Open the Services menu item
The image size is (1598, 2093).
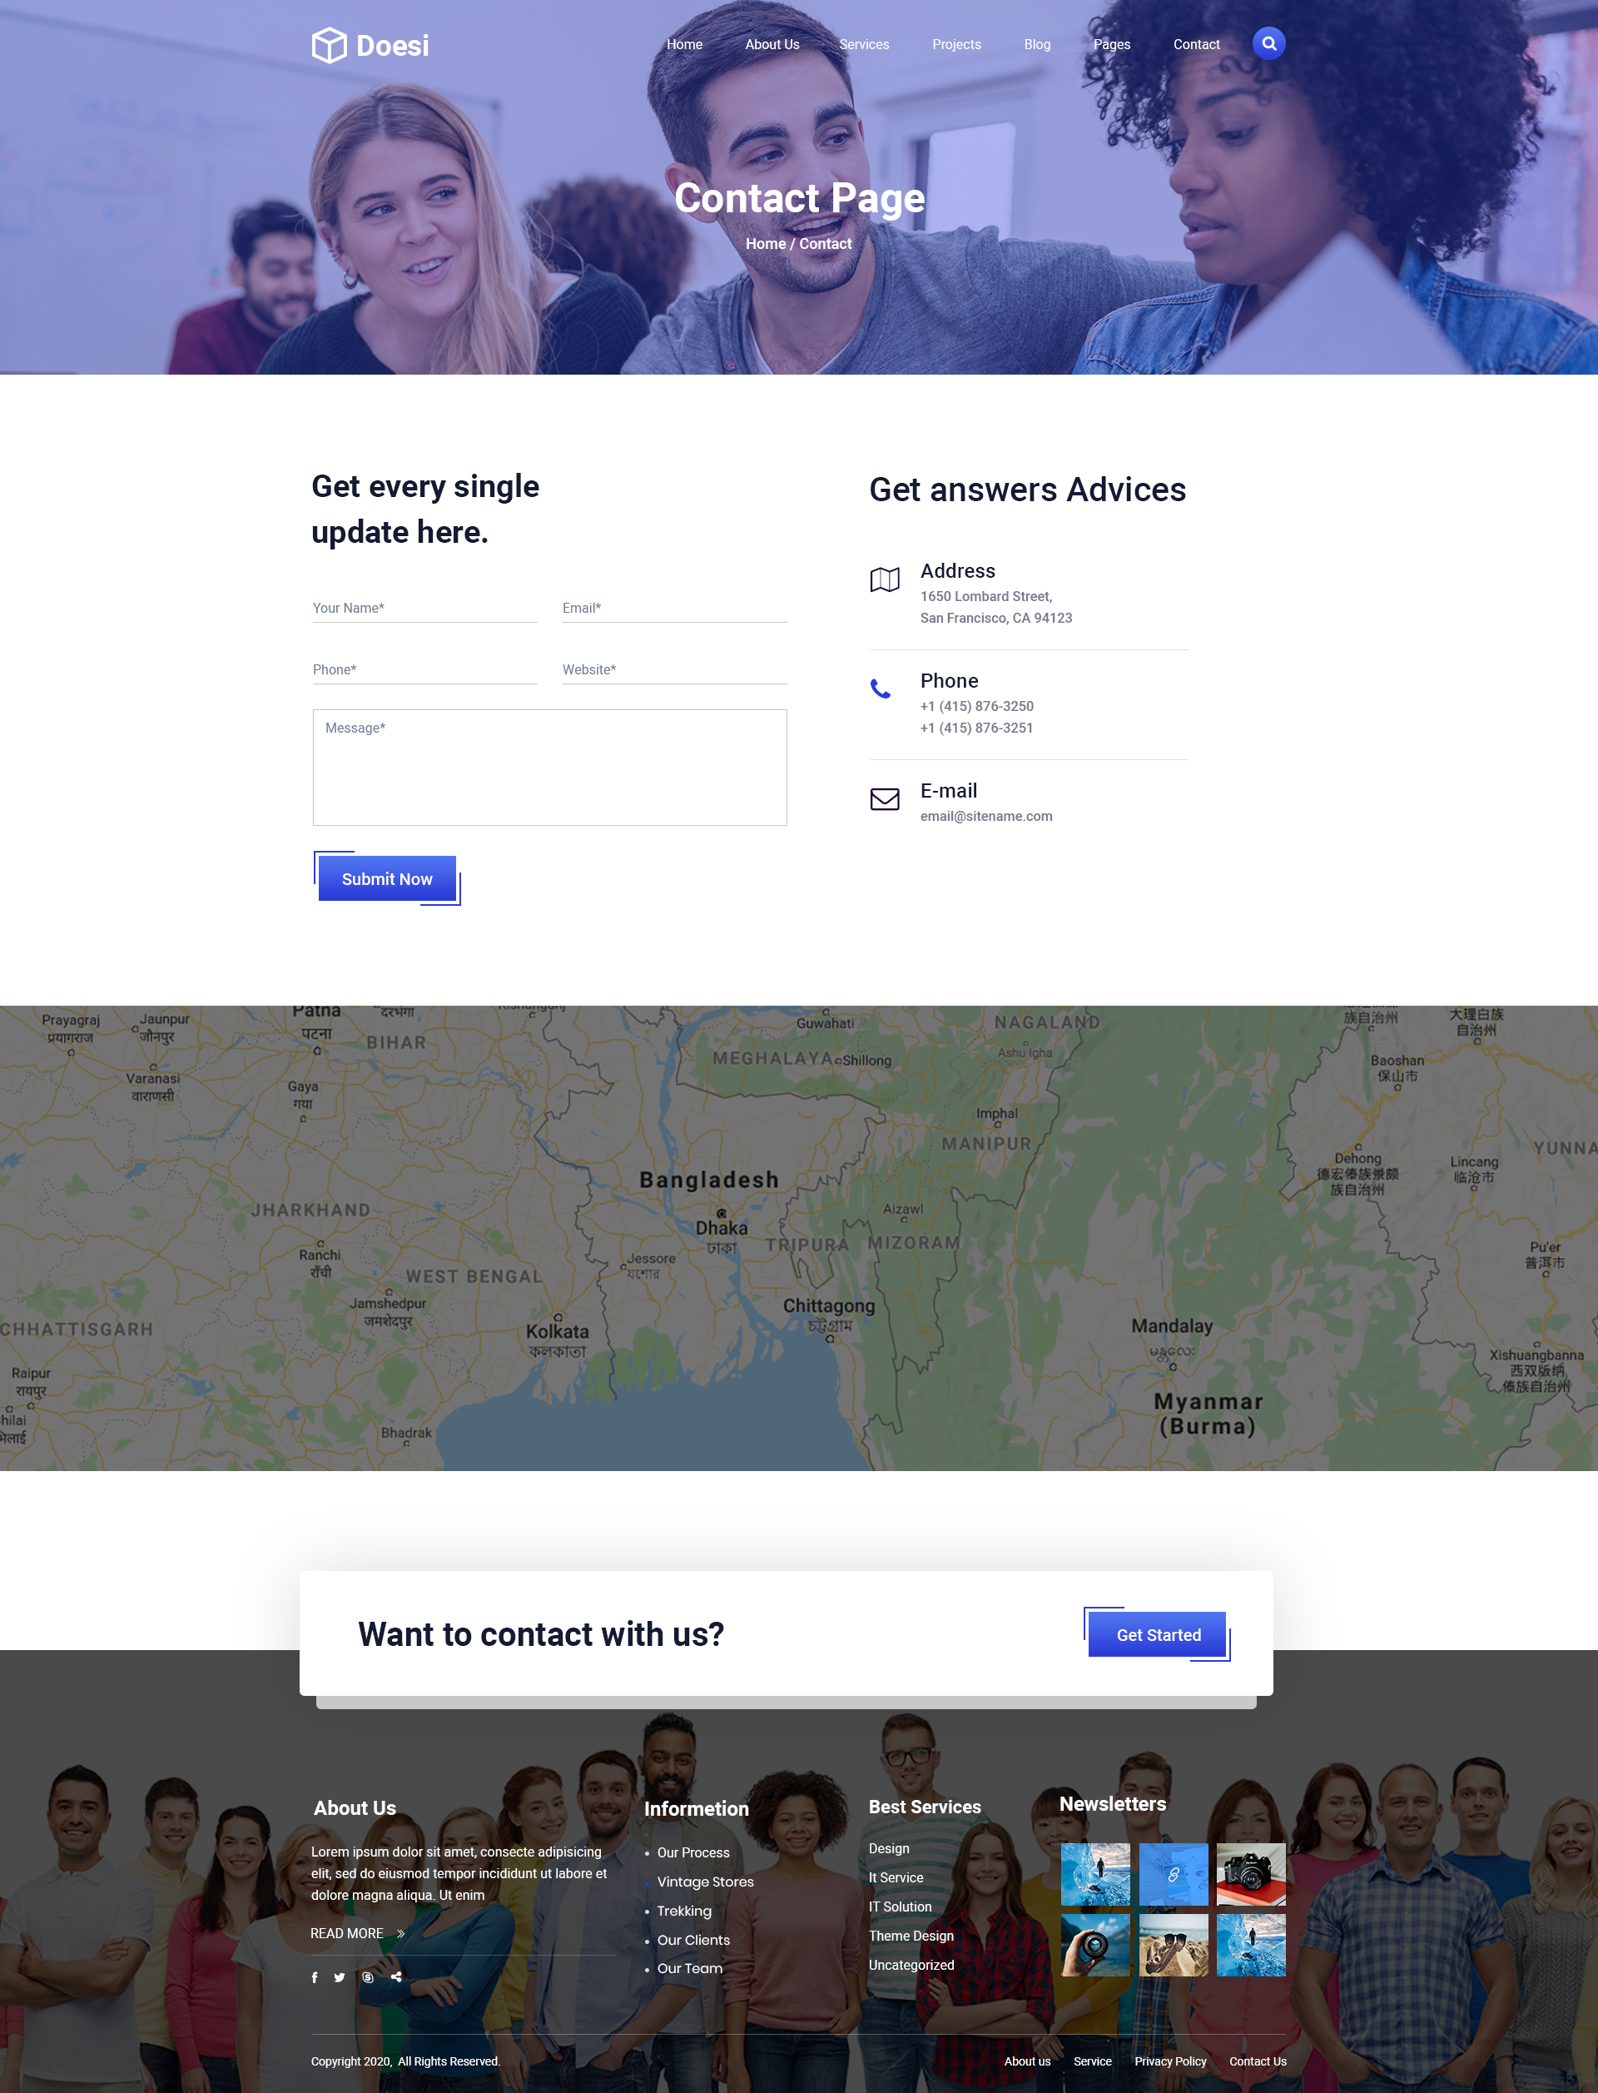864,45
